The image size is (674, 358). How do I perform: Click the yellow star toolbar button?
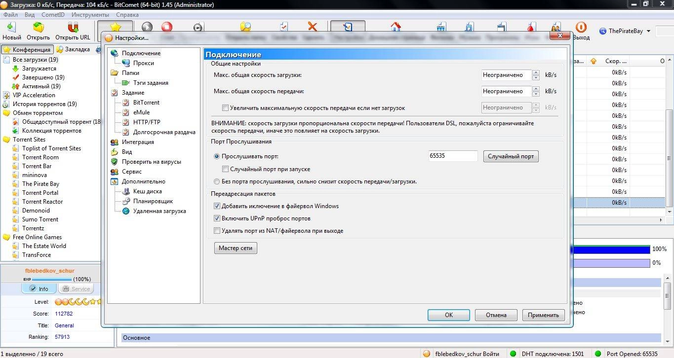(x=115, y=28)
